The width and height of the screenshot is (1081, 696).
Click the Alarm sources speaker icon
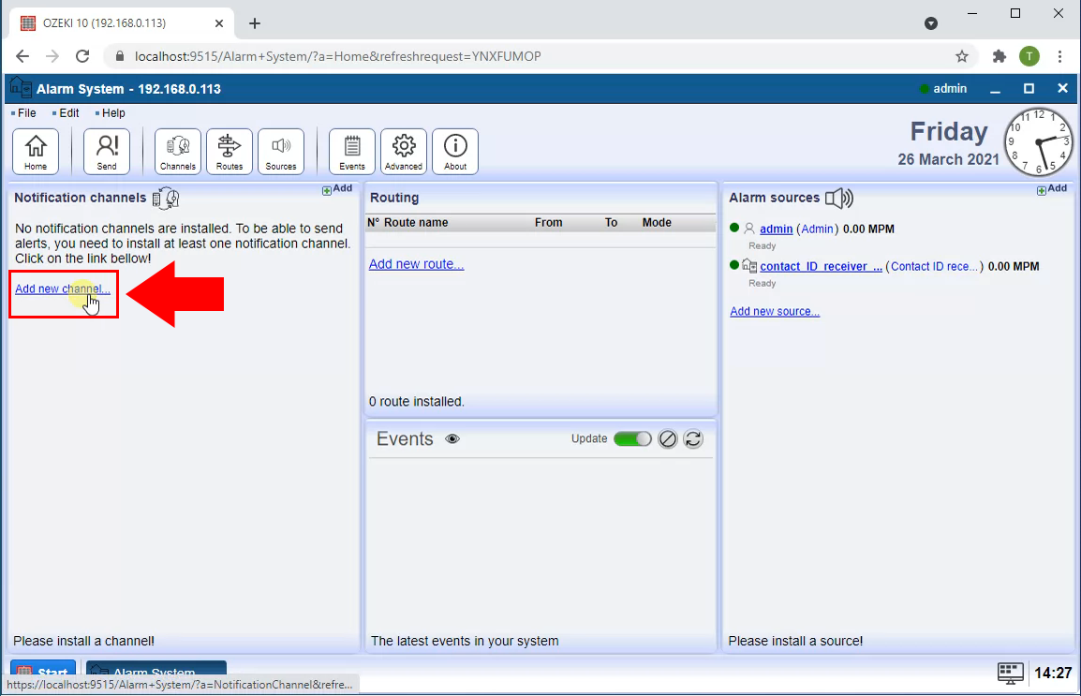click(x=839, y=199)
